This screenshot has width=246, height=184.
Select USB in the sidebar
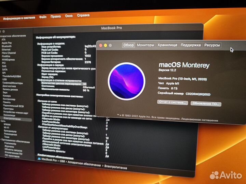4,79
